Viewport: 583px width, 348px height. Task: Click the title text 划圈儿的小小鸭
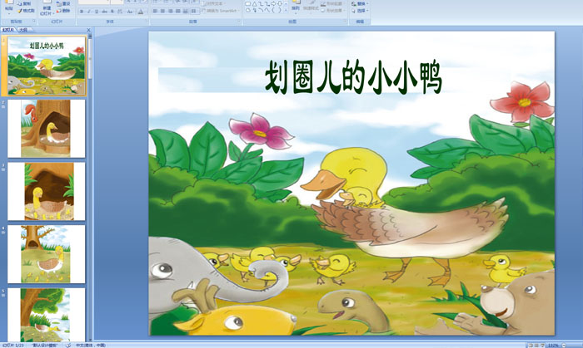pyautogui.click(x=353, y=78)
